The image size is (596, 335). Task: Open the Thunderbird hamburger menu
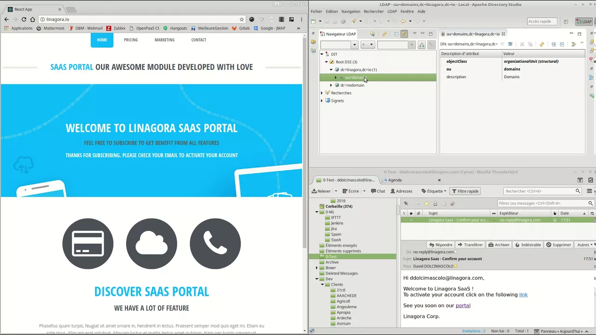click(x=589, y=191)
